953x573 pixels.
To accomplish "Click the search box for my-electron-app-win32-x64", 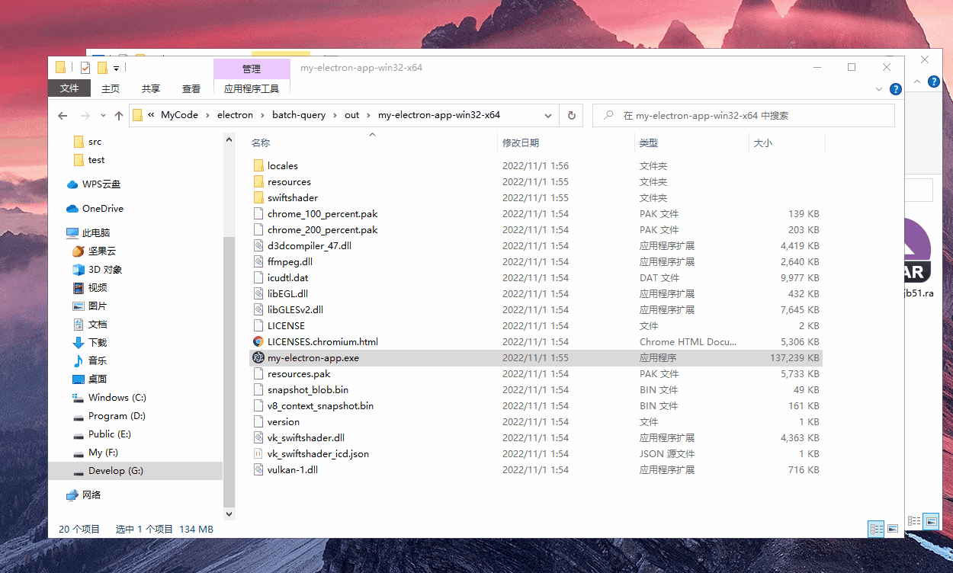I will [743, 116].
